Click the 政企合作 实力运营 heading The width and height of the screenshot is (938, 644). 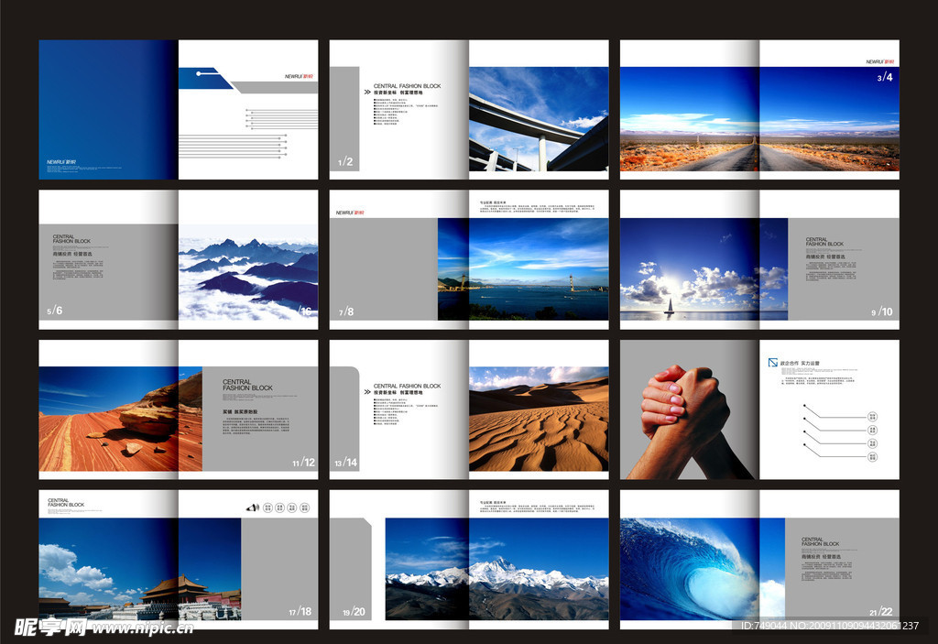coord(799,364)
